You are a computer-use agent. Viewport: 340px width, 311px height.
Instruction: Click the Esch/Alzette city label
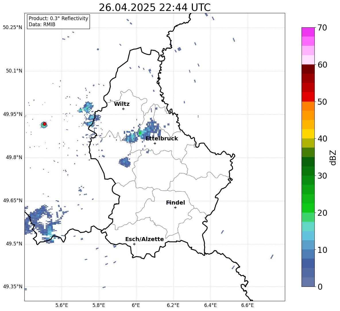click(x=144, y=239)
